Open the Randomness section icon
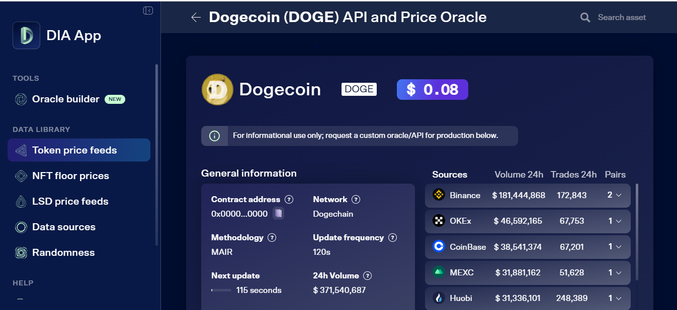 tap(20, 252)
